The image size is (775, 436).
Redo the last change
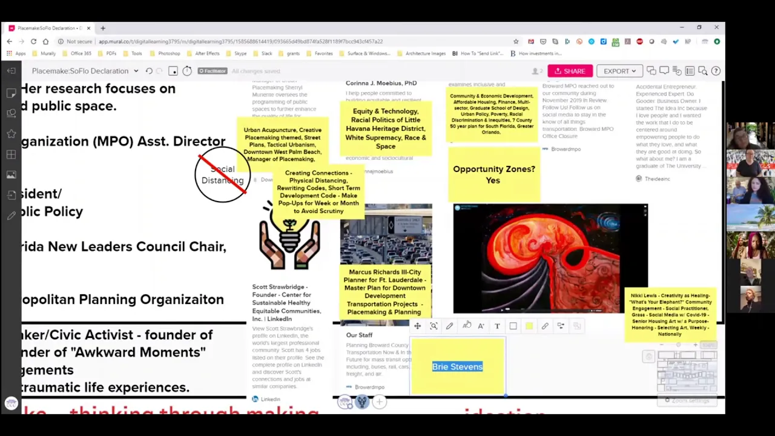coord(160,71)
